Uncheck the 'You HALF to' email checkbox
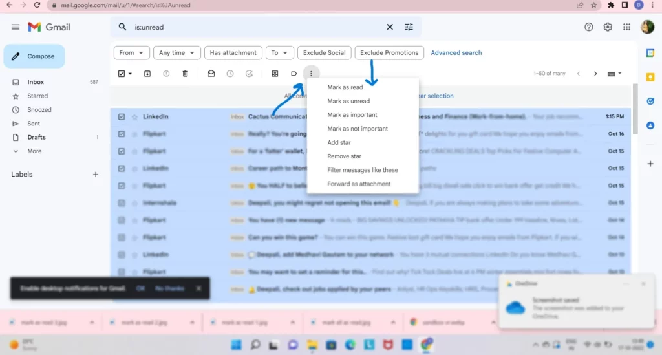Image resolution: width=662 pixels, height=355 pixels. (x=122, y=186)
